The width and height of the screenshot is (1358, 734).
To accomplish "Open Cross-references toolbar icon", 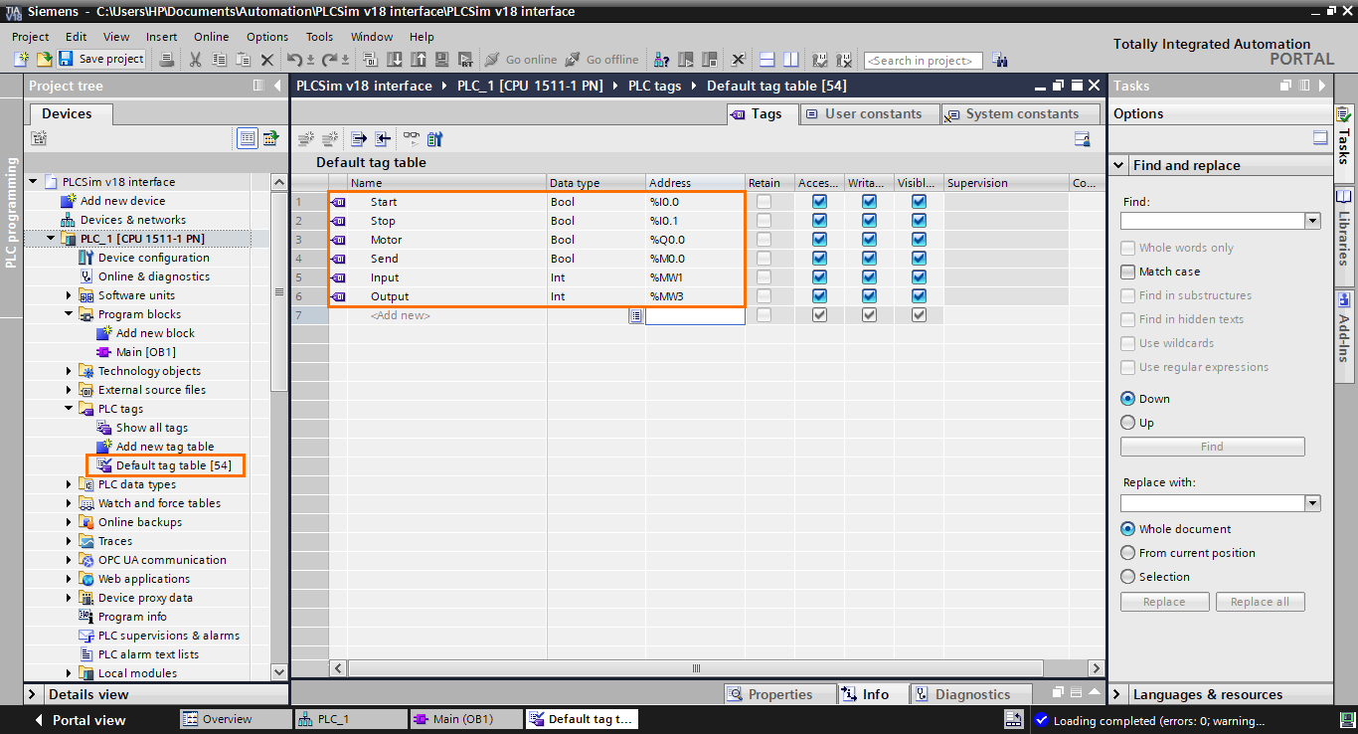I will (738, 60).
